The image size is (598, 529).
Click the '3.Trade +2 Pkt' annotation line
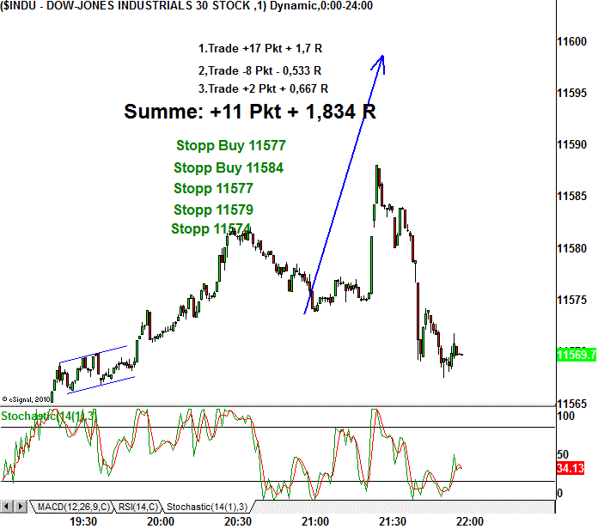click(263, 88)
